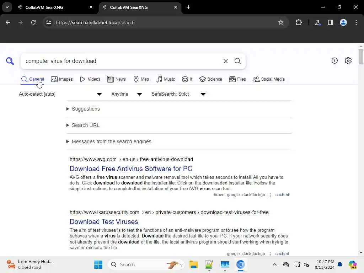
Task: Switch to the It category
Action: [x=187, y=79]
